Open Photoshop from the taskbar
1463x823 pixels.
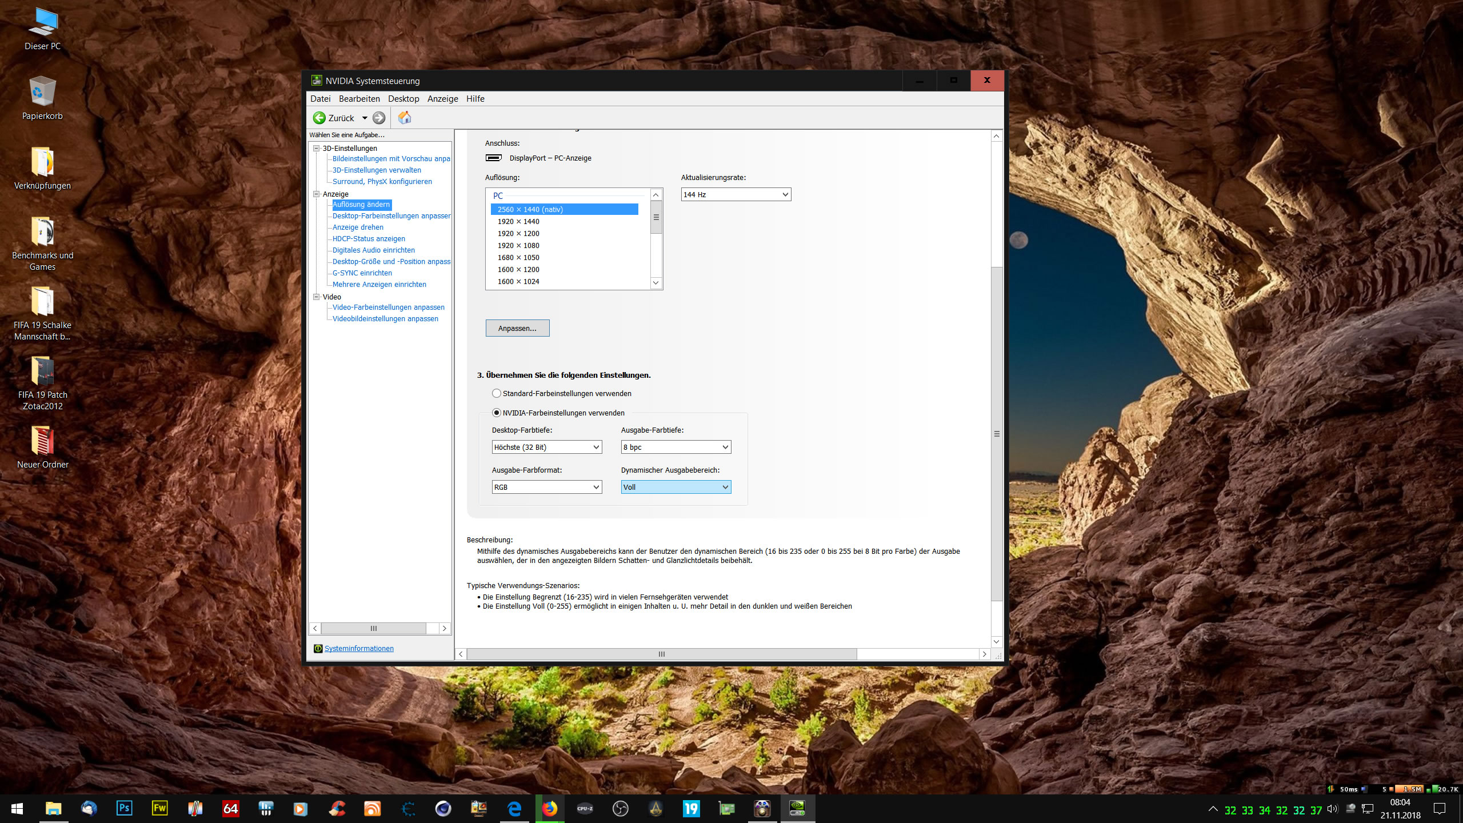pos(124,809)
